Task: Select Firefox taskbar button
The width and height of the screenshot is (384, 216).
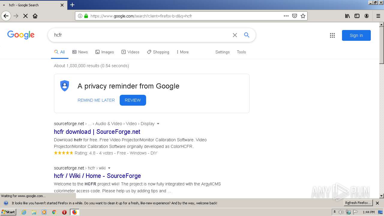Action: pyautogui.click(x=74, y=212)
